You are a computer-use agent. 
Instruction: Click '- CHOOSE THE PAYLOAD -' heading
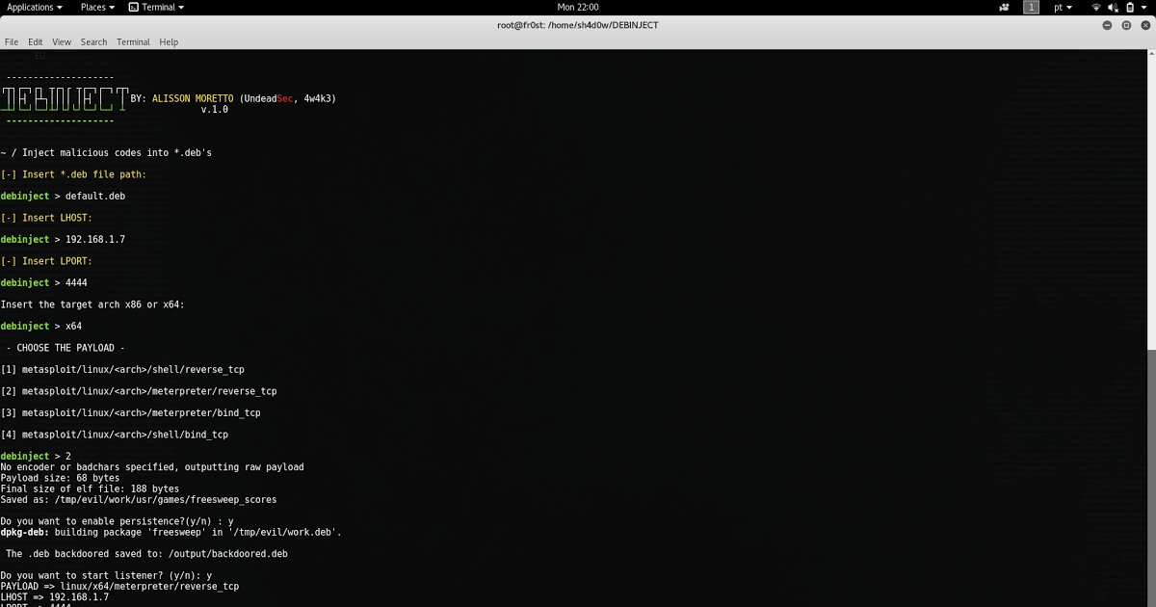click(x=66, y=348)
